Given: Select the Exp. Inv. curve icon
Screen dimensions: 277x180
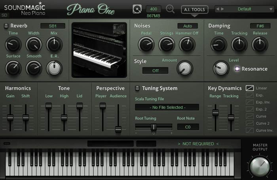Looking at the screenshot, I should pos(250,102).
